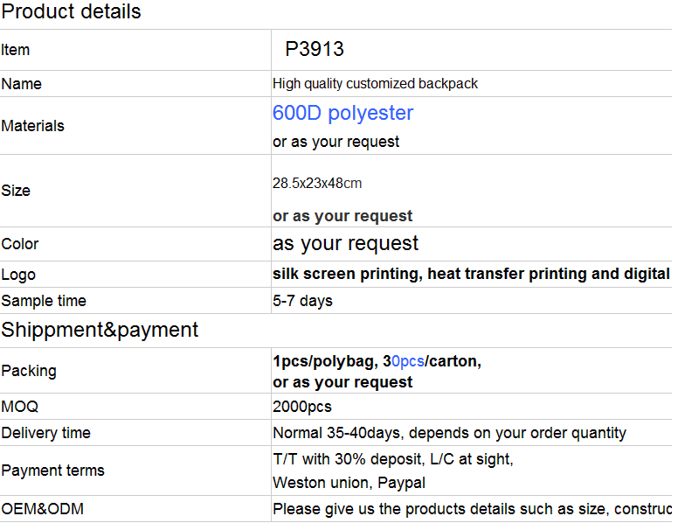Click the Color row label
This screenshot has width=678, height=523.
[20, 244]
